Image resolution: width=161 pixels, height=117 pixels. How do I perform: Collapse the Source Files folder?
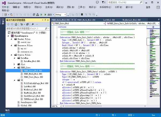(x=11, y=55)
